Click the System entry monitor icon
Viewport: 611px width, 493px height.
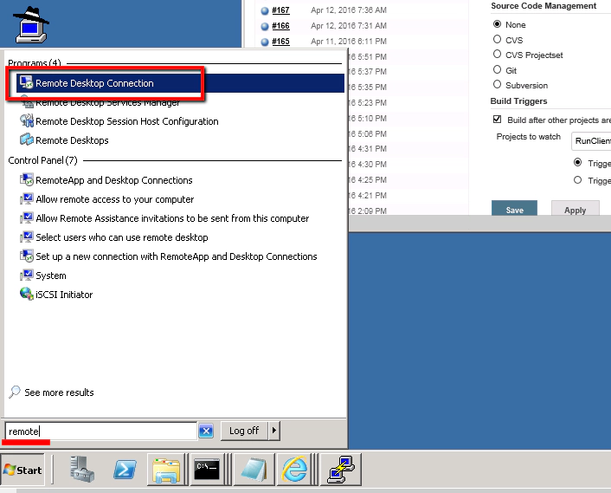click(x=27, y=275)
